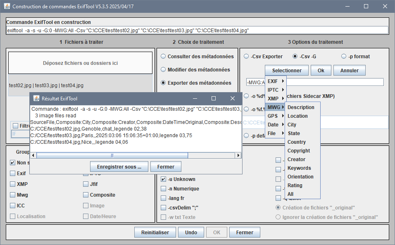Screen dimensions: 395x245
Task: Choose State in the MWG submenu
Action: [302, 133]
